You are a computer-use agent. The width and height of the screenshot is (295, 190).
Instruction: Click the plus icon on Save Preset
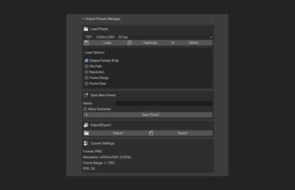86,115
